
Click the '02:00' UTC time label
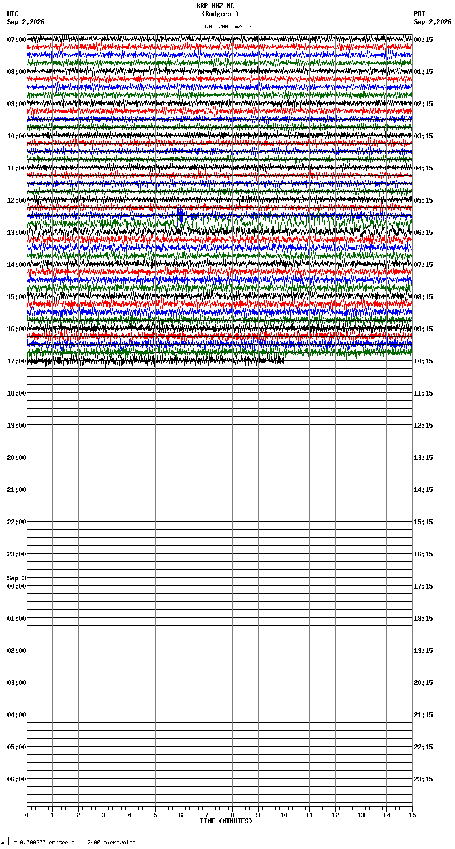(17, 651)
